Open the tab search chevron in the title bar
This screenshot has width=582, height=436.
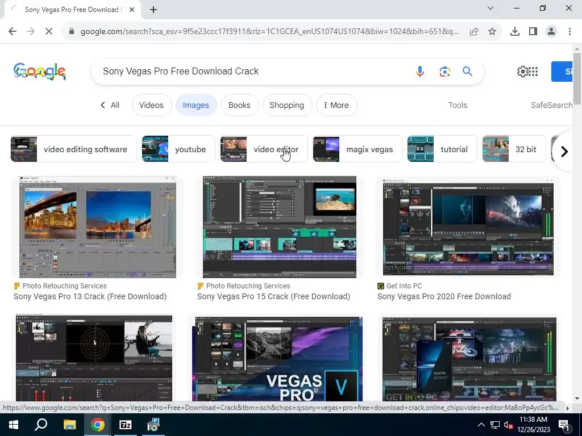[x=490, y=8]
